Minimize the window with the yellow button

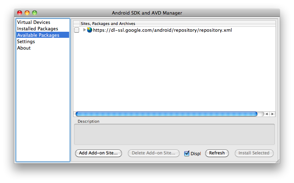pos(27,13)
